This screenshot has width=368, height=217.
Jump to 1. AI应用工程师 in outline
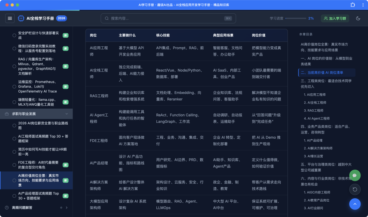[x=315, y=95]
